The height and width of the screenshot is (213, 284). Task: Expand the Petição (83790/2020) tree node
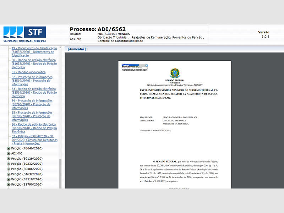[8, 185]
